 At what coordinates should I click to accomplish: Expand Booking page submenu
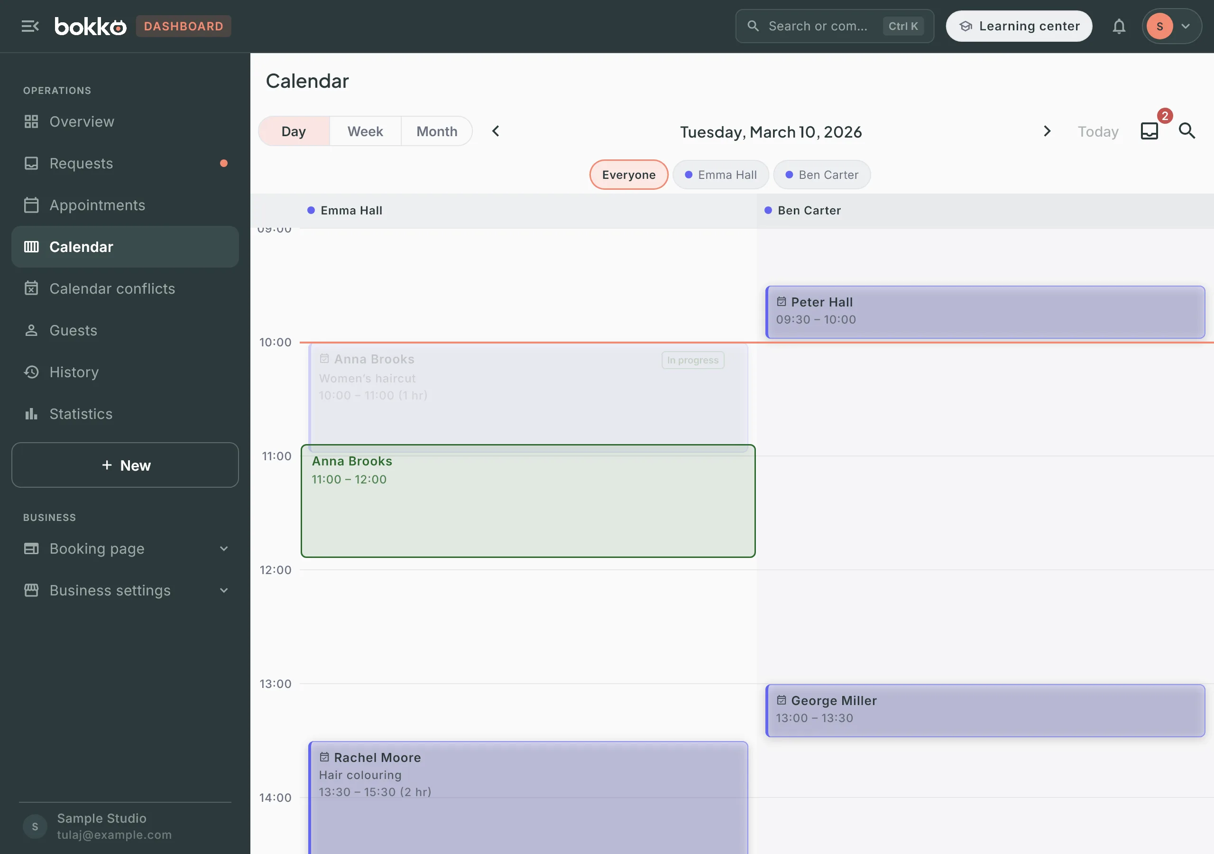coord(125,549)
